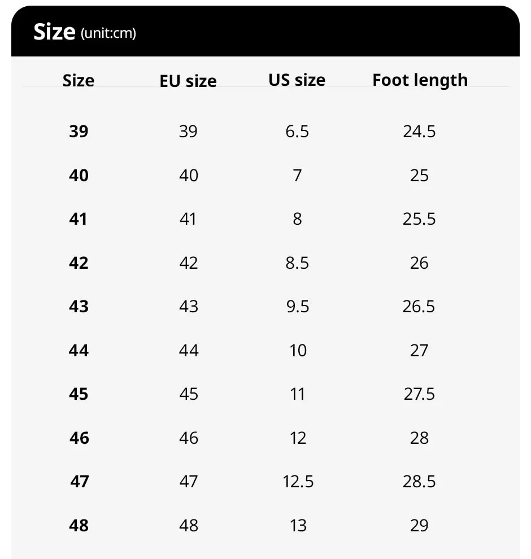This screenshot has width=531, height=559.
Task: Select the Foot length column header
Action: click(x=420, y=80)
